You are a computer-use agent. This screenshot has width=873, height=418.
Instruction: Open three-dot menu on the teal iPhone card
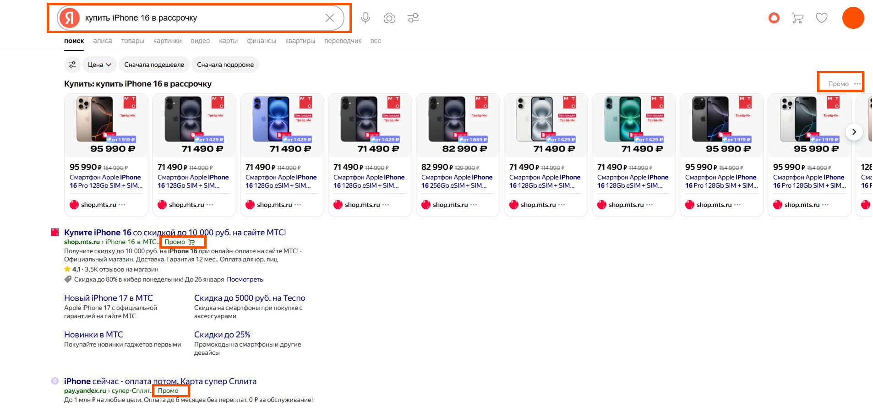pyautogui.click(x=649, y=205)
